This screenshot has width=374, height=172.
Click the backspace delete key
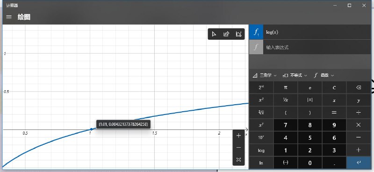[358, 87]
